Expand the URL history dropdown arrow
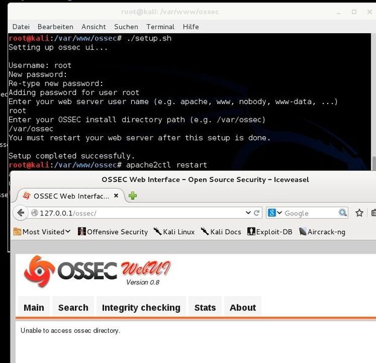 click(x=248, y=213)
